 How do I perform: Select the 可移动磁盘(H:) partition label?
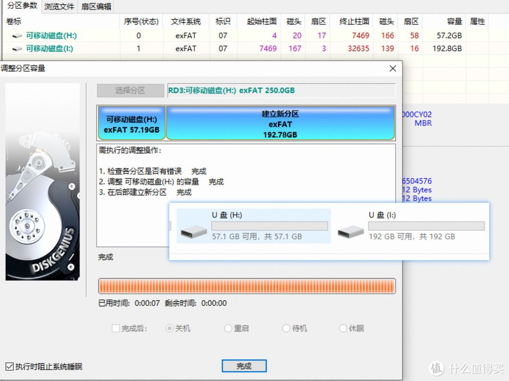point(51,36)
